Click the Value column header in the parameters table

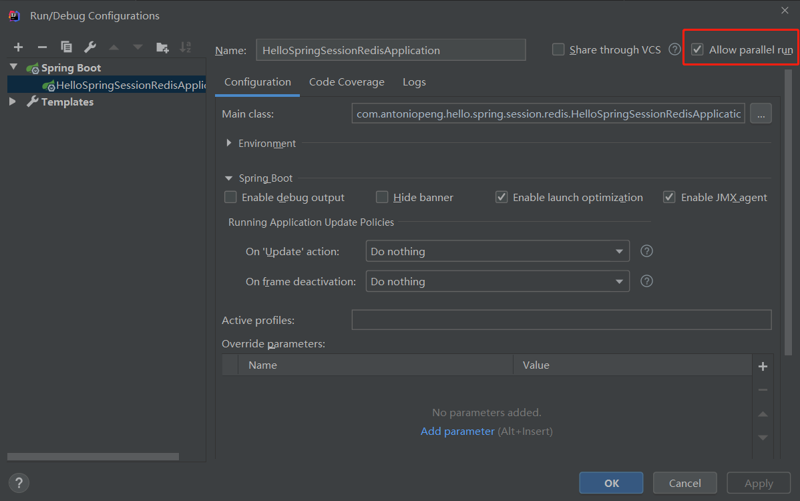tap(632, 365)
